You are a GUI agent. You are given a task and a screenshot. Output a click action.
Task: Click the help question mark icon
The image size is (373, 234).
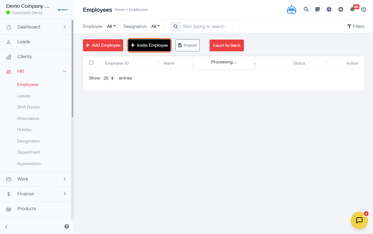[67, 227]
